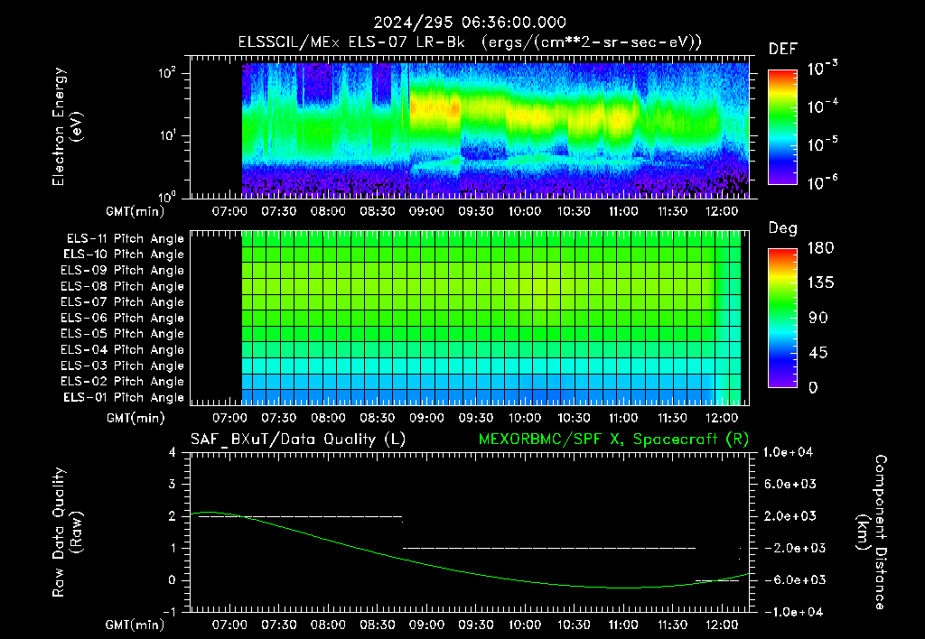Click the Component Distance (km) axis label
The height and width of the screenshot is (639, 925).
872,532
